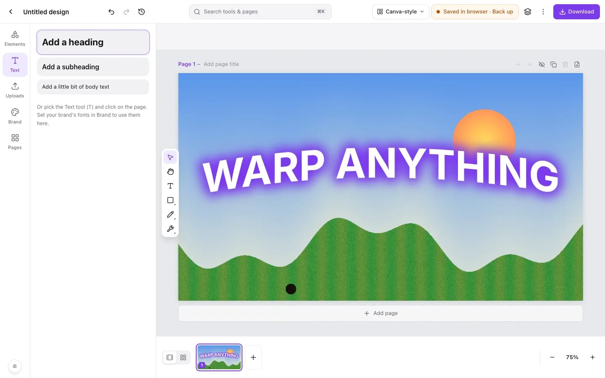Open the Canva-style layout dropdown
The height and width of the screenshot is (378, 605).
pos(401,12)
